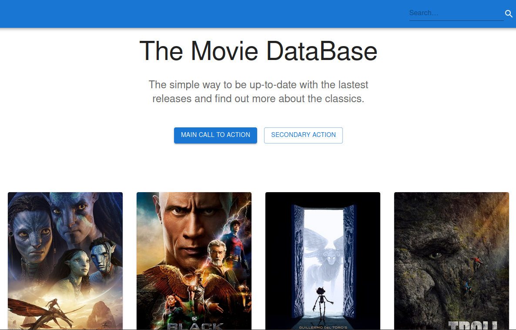Screen dimensions: 516x330
Task: Click the tagline text about lastest releases
Action: [x=258, y=91]
